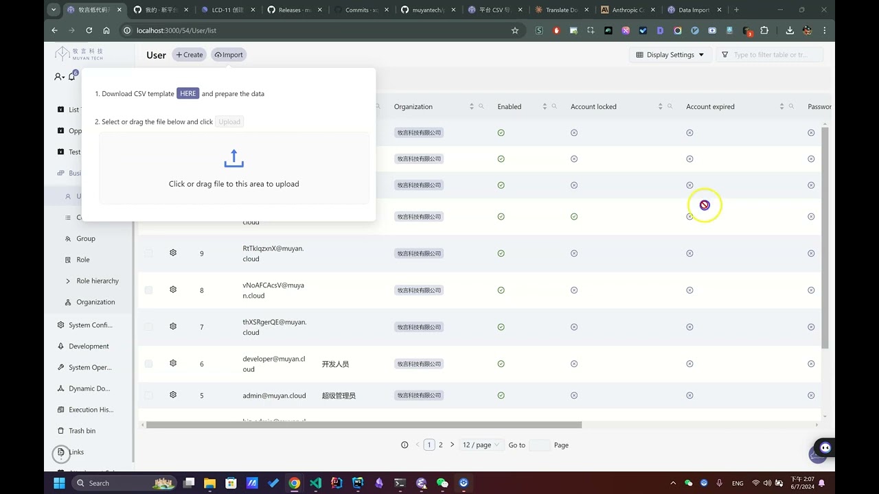Open the browser downloads icon
Screen dimensions: 879x494
coord(790,30)
